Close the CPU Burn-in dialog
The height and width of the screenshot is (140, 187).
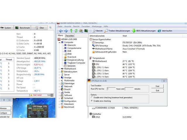click(x=164, y=81)
